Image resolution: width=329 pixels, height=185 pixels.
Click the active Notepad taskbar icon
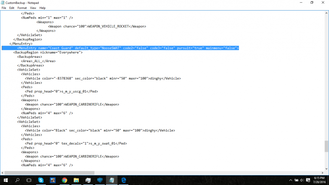coord(112,180)
